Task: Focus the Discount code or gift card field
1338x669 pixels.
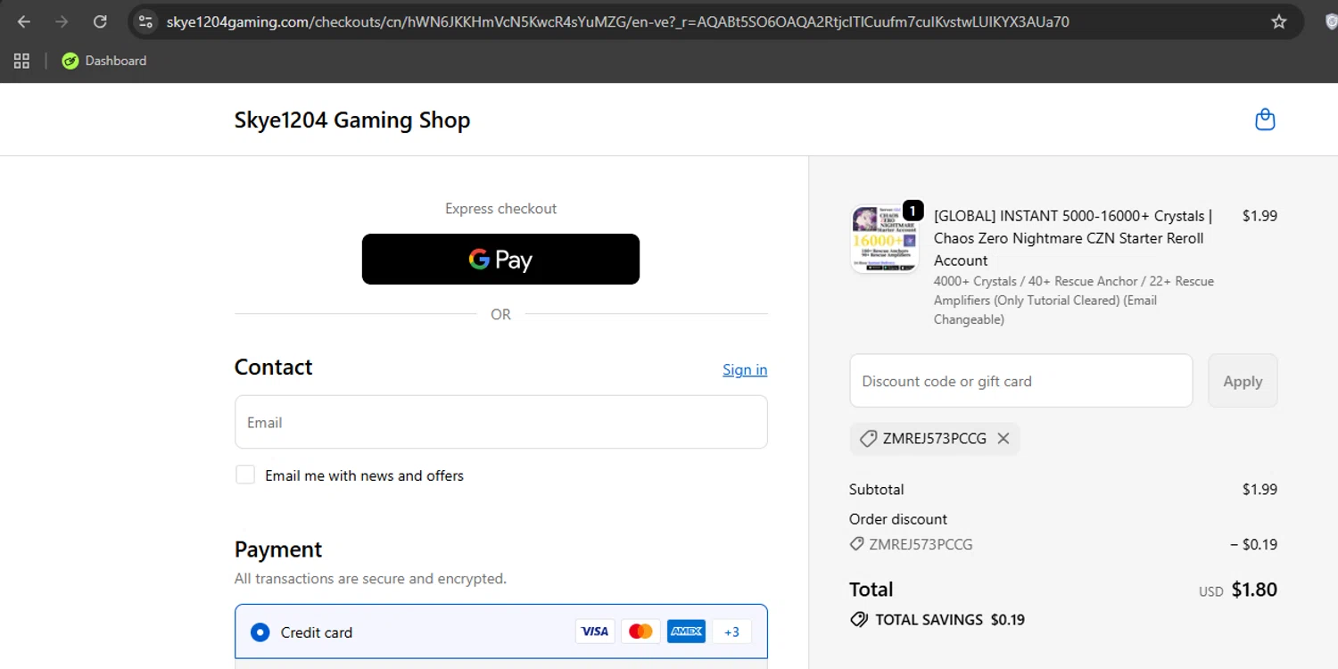Action: [x=1020, y=381]
